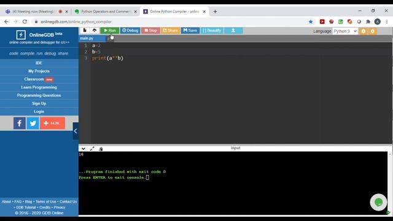The width and height of the screenshot is (393, 221).
Task: Click the address bar URL
Action: click(76, 22)
